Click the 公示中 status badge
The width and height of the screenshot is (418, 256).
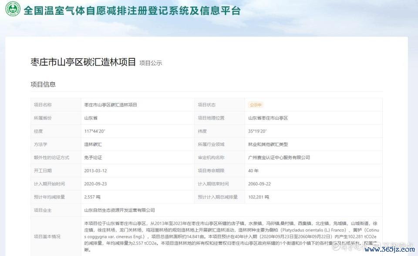(x=256, y=105)
